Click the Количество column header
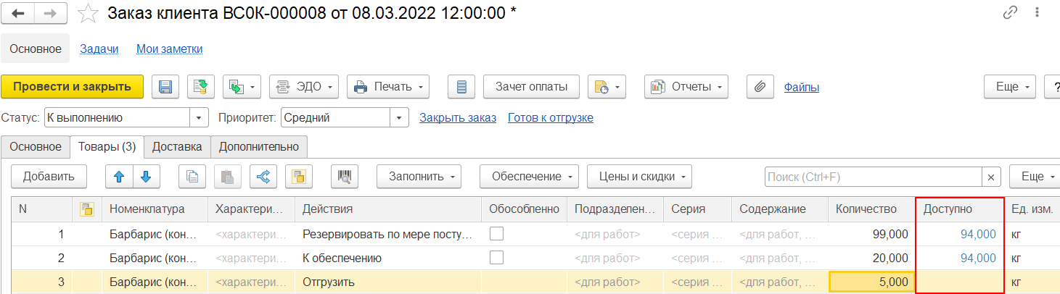 (871, 209)
